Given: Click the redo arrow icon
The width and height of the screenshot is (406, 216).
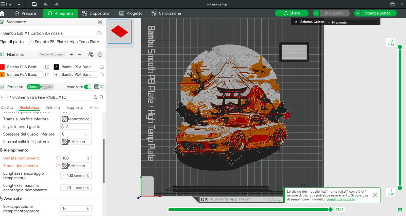Looking at the screenshot, I should [56, 4].
